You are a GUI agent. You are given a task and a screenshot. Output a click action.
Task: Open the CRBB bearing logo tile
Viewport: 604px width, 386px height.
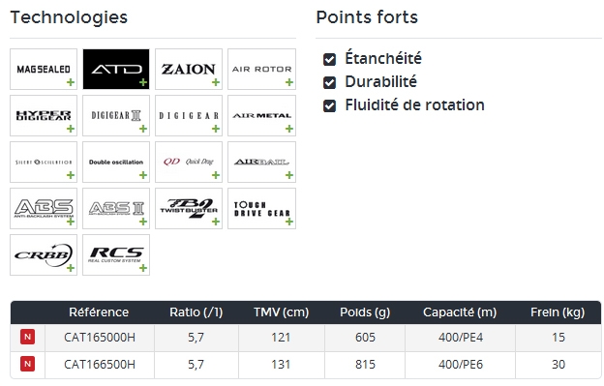[x=44, y=254]
